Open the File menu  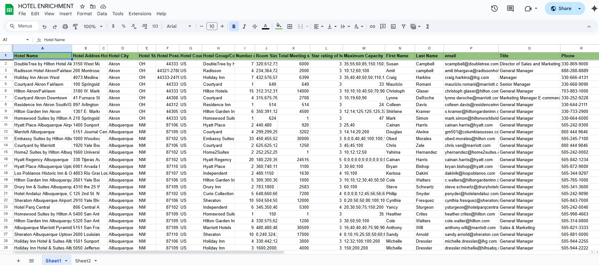[x=22, y=14]
